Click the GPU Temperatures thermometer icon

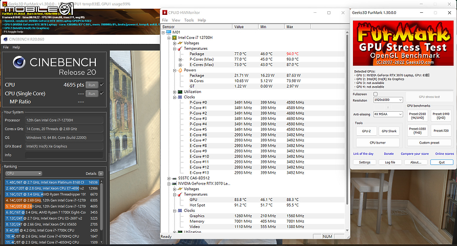click(180, 194)
